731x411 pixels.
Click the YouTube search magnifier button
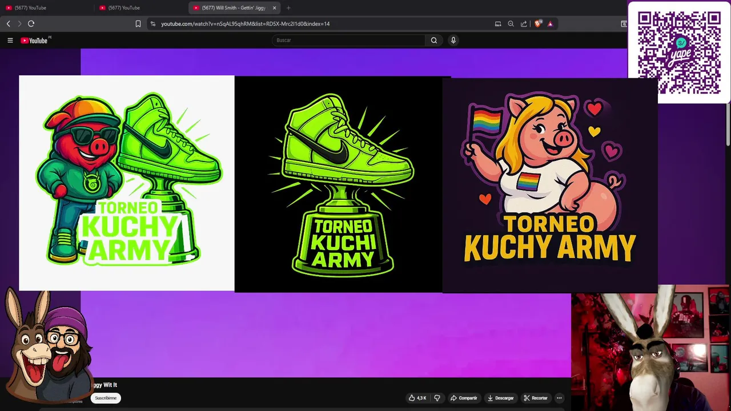pyautogui.click(x=434, y=40)
